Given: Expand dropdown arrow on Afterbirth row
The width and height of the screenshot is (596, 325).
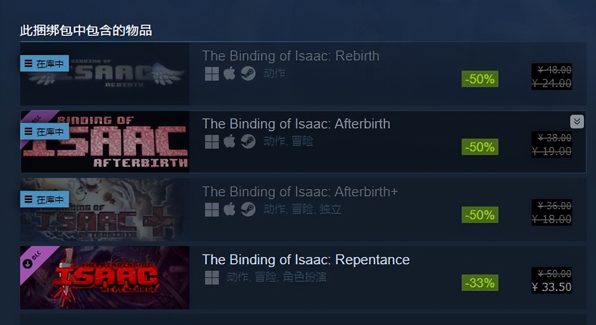Looking at the screenshot, I should 577,121.
